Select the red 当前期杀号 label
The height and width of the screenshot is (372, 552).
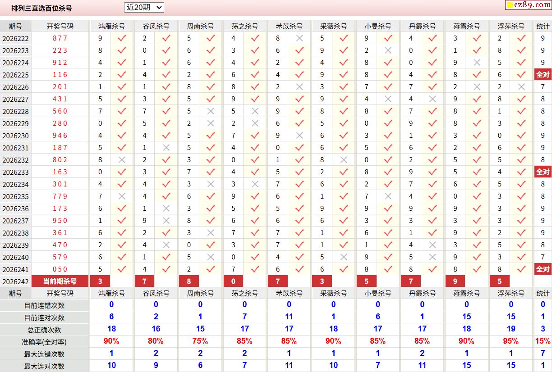(x=60, y=281)
